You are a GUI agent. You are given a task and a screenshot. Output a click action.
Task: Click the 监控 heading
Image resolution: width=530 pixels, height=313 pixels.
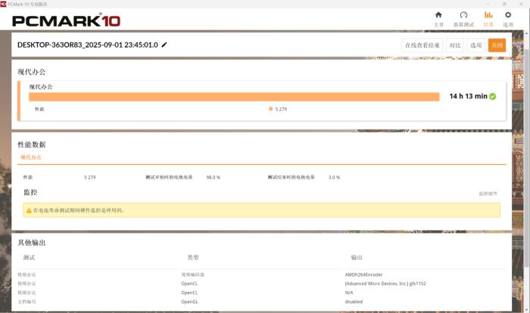click(x=30, y=193)
